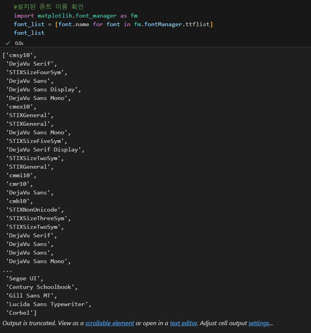Click the 0.0s execution time label

[x=19, y=43]
